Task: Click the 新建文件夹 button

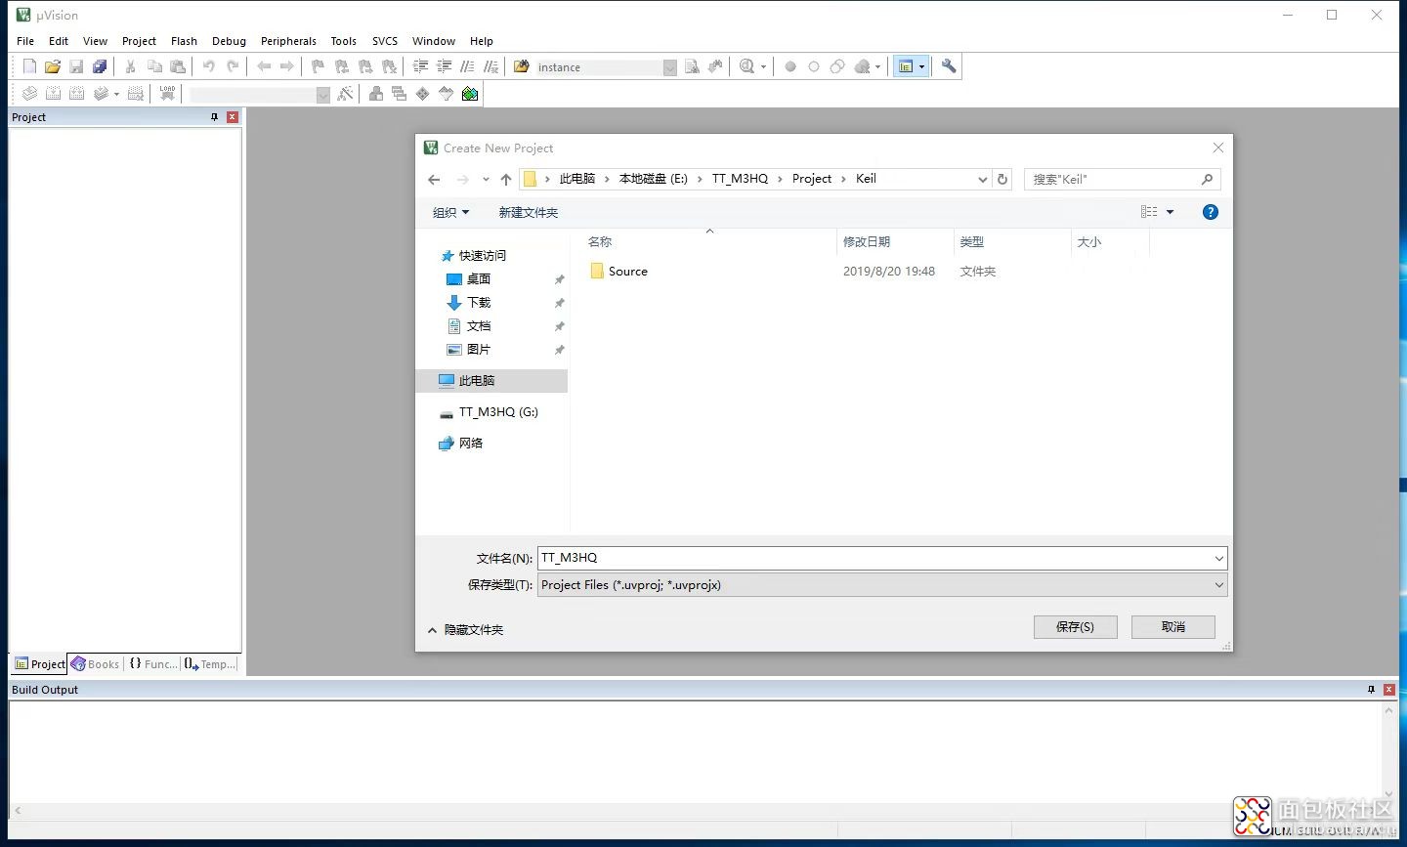Action: pos(529,212)
